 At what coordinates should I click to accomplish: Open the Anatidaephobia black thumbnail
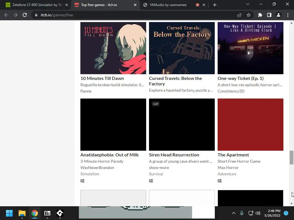coord(113,125)
